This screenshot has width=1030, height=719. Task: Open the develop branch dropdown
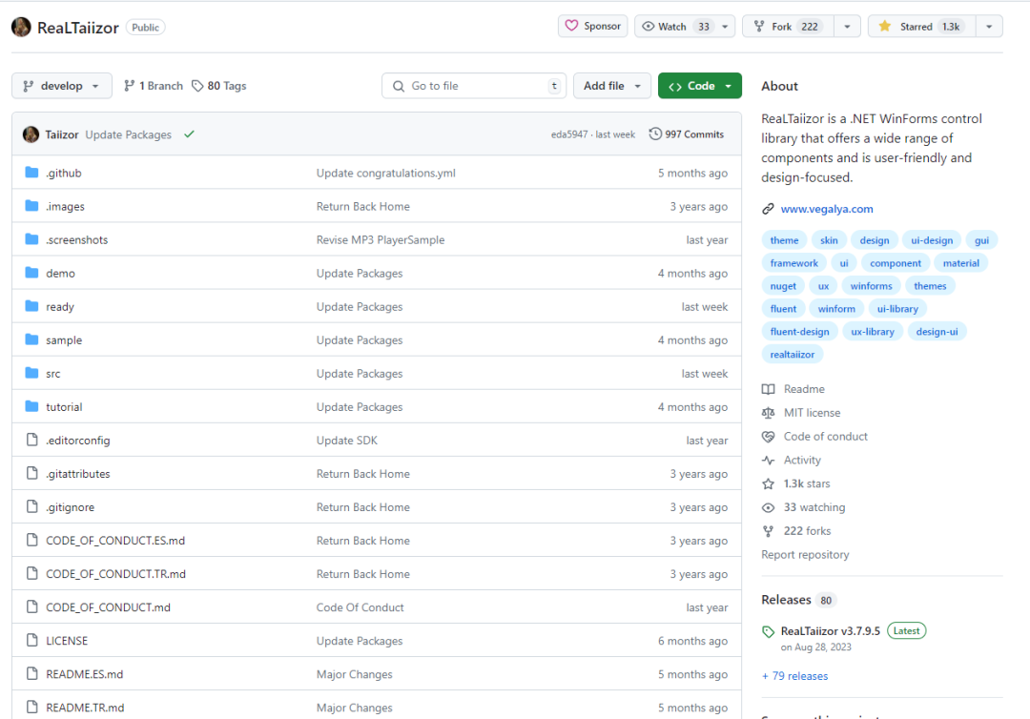pyautogui.click(x=61, y=86)
